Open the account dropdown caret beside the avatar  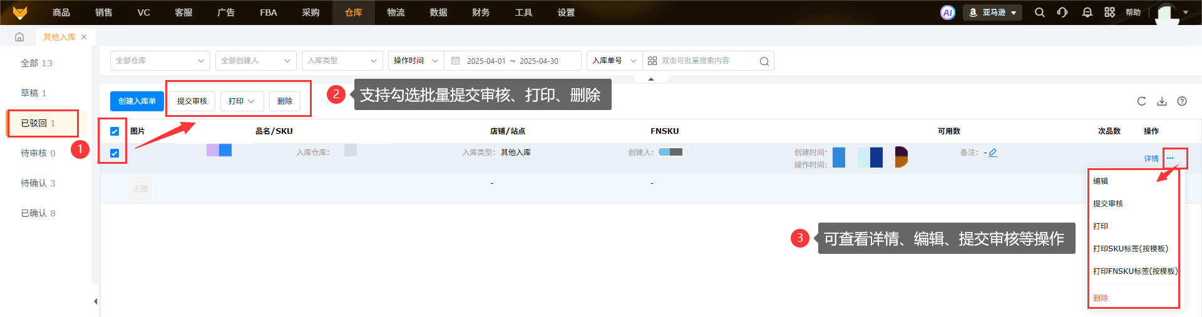pyautogui.click(x=1186, y=13)
